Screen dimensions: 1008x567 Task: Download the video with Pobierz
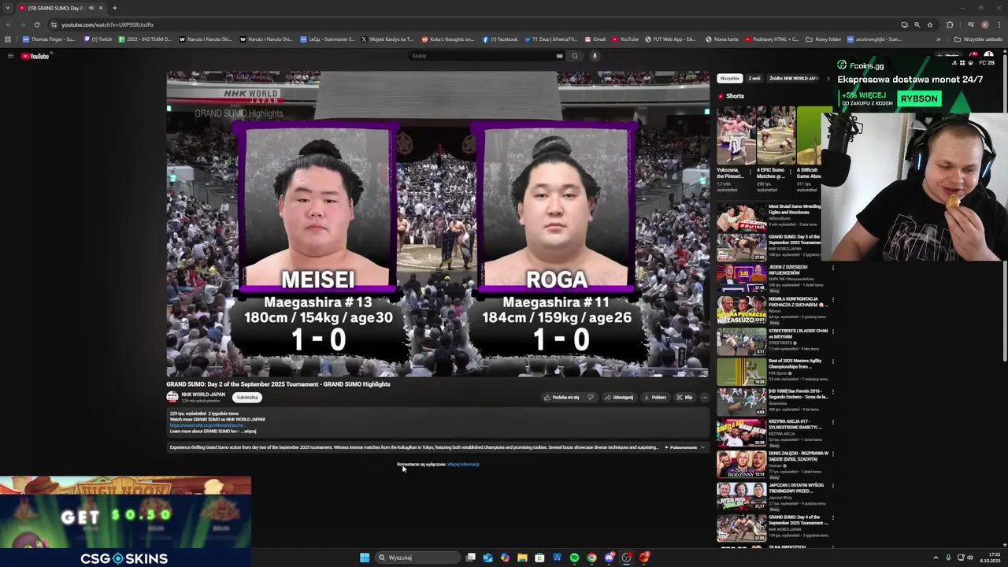[x=655, y=398]
